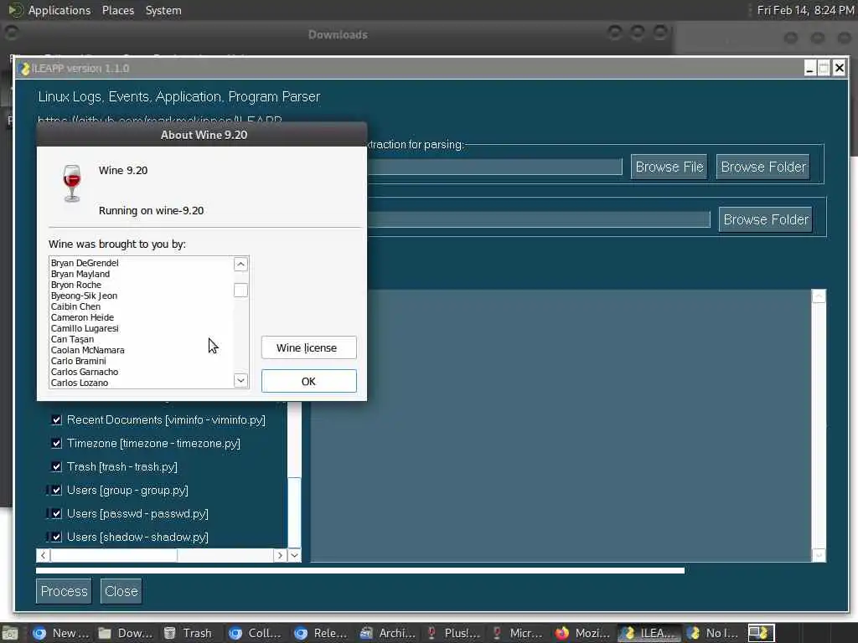
Task: Select 'Carlos Garnacho' in the credits list
Action: point(85,373)
